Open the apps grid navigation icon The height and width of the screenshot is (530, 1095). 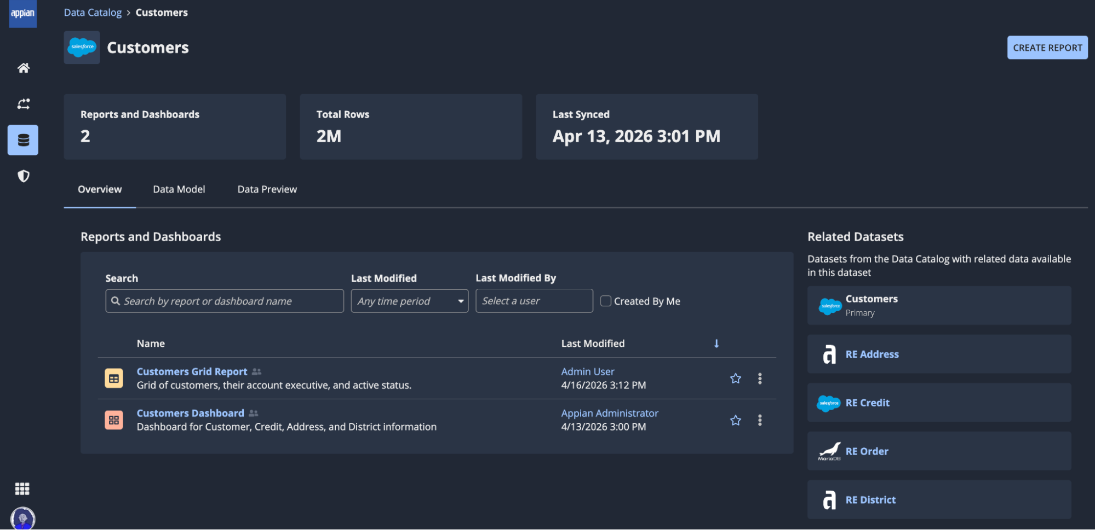click(22, 488)
